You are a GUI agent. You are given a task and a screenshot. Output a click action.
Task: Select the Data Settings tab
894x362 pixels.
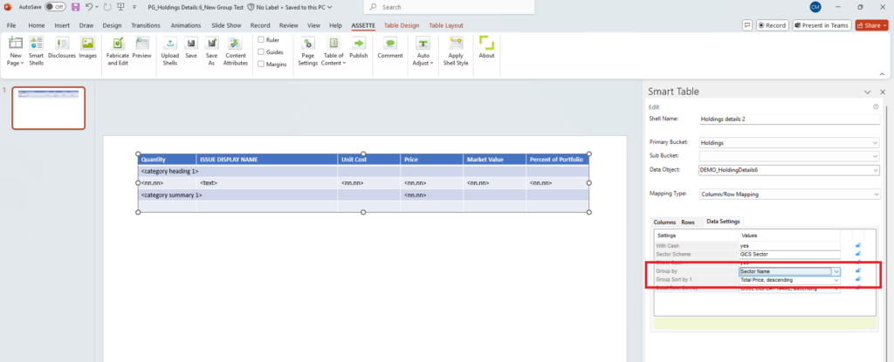tap(722, 222)
